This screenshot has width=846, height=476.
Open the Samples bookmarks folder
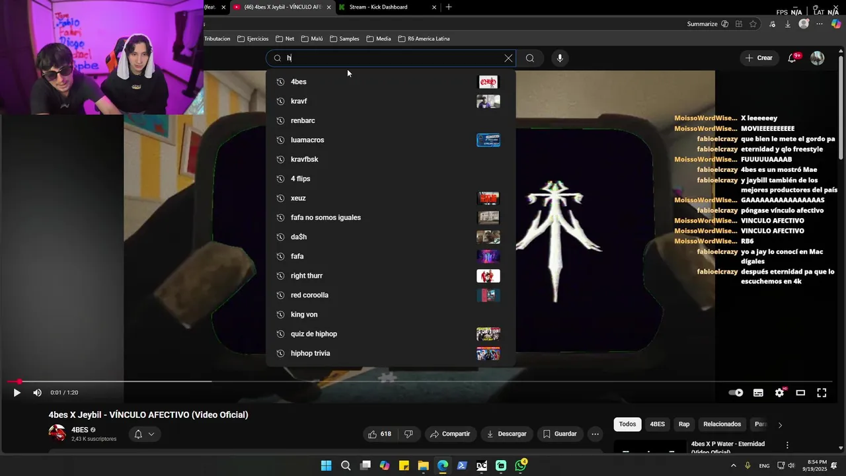[x=344, y=39]
